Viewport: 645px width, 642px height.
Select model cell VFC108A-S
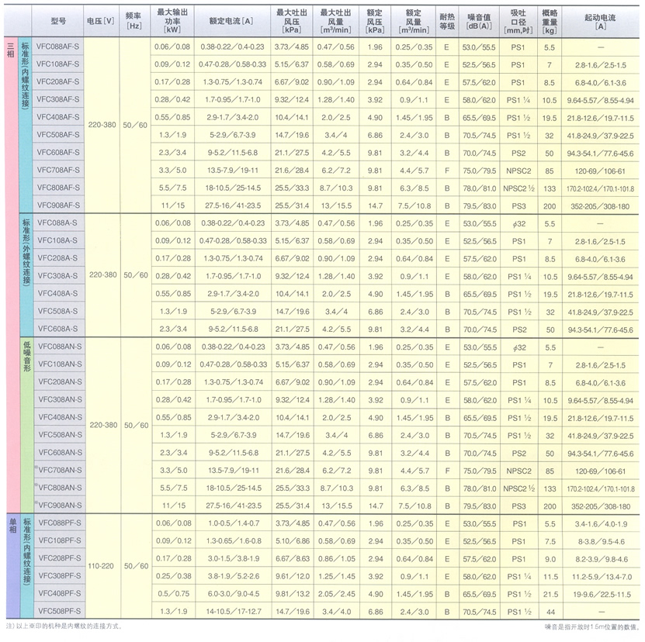[x=57, y=240]
